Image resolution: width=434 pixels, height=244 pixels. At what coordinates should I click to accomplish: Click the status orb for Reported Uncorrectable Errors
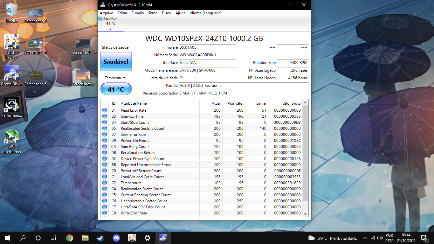pyautogui.click(x=105, y=165)
